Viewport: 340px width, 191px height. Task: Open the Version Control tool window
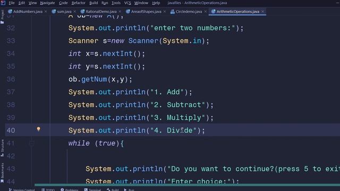point(22,190)
